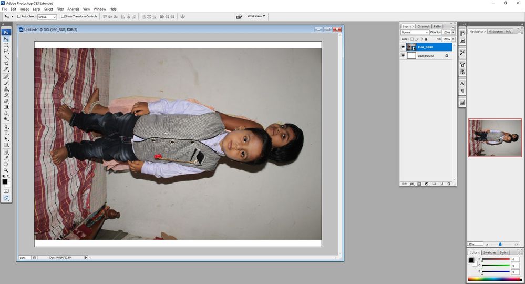Click the color spectrum ramp
Viewport: 525px width, 284px height.
pyautogui.click(x=495, y=279)
